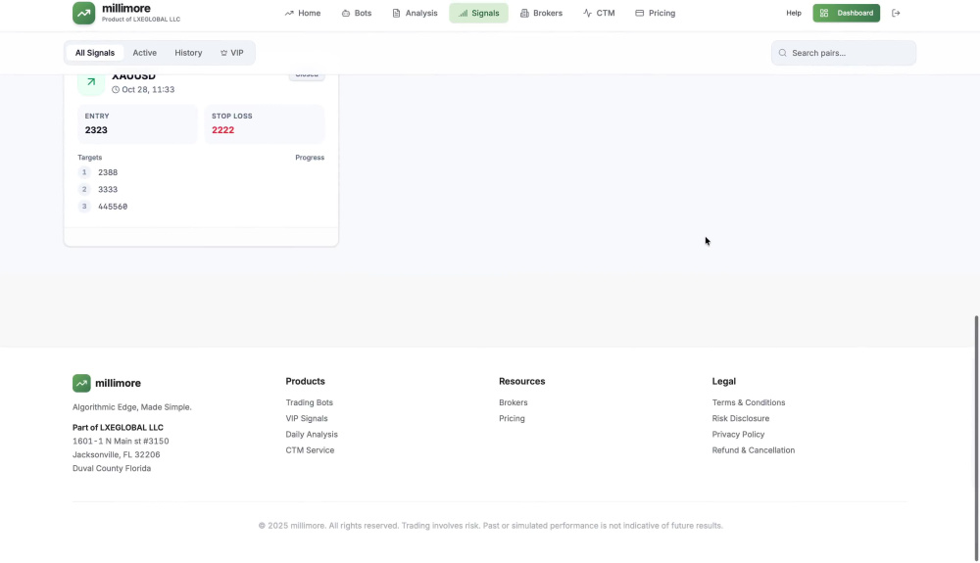
Task: Open Risk Disclosure link
Action: (x=741, y=419)
